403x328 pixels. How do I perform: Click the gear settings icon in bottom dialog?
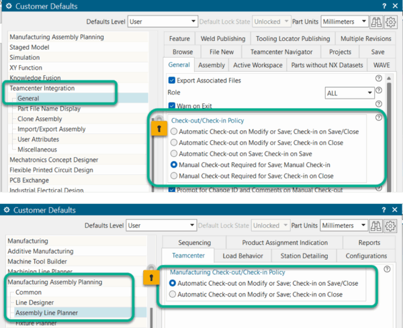pos(392,226)
